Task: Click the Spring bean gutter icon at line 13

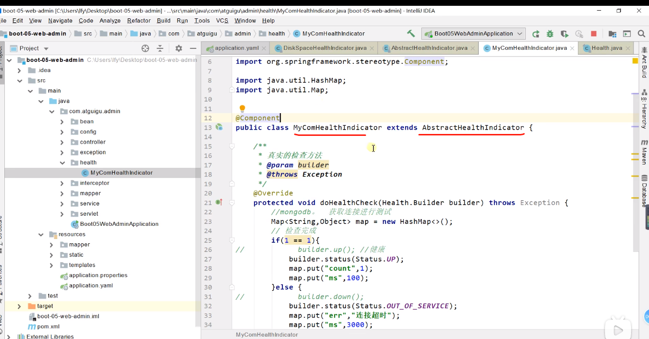Action: click(x=219, y=127)
